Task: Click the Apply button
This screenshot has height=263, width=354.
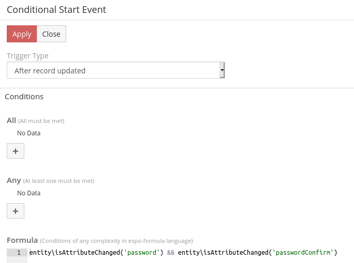Action: pos(22,34)
